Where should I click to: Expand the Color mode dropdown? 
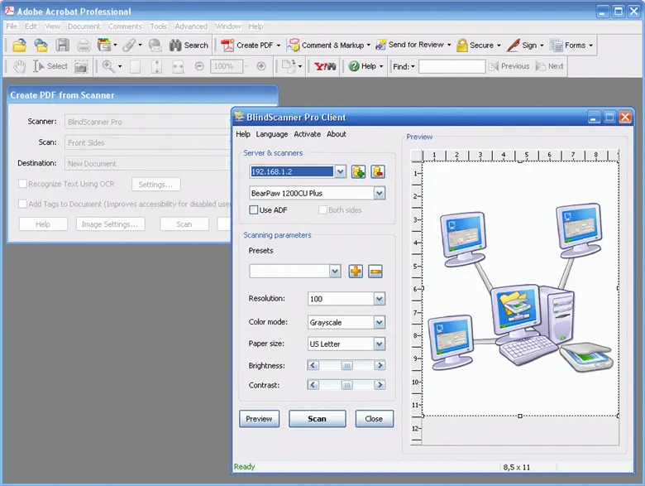click(x=379, y=322)
